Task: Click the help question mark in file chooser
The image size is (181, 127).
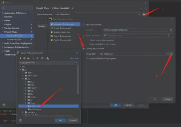Action: tap(20, 120)
